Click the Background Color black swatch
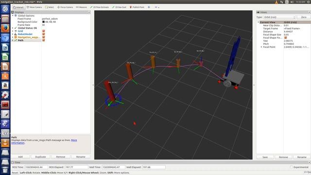 pyautogui.click(x=43, y=22)
